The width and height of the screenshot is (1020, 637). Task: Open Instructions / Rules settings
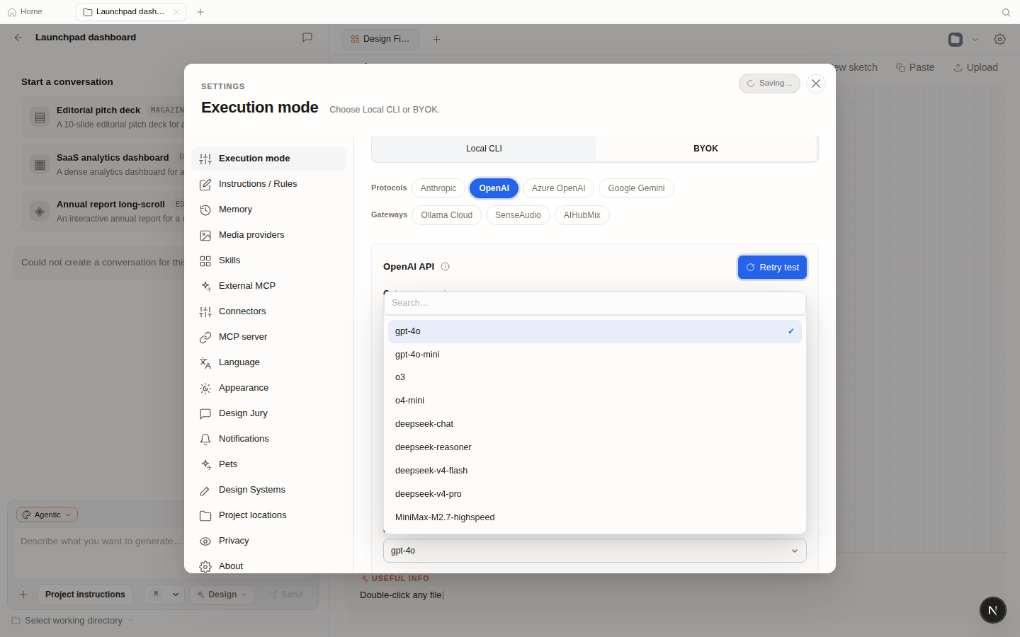tap(268, 184)
